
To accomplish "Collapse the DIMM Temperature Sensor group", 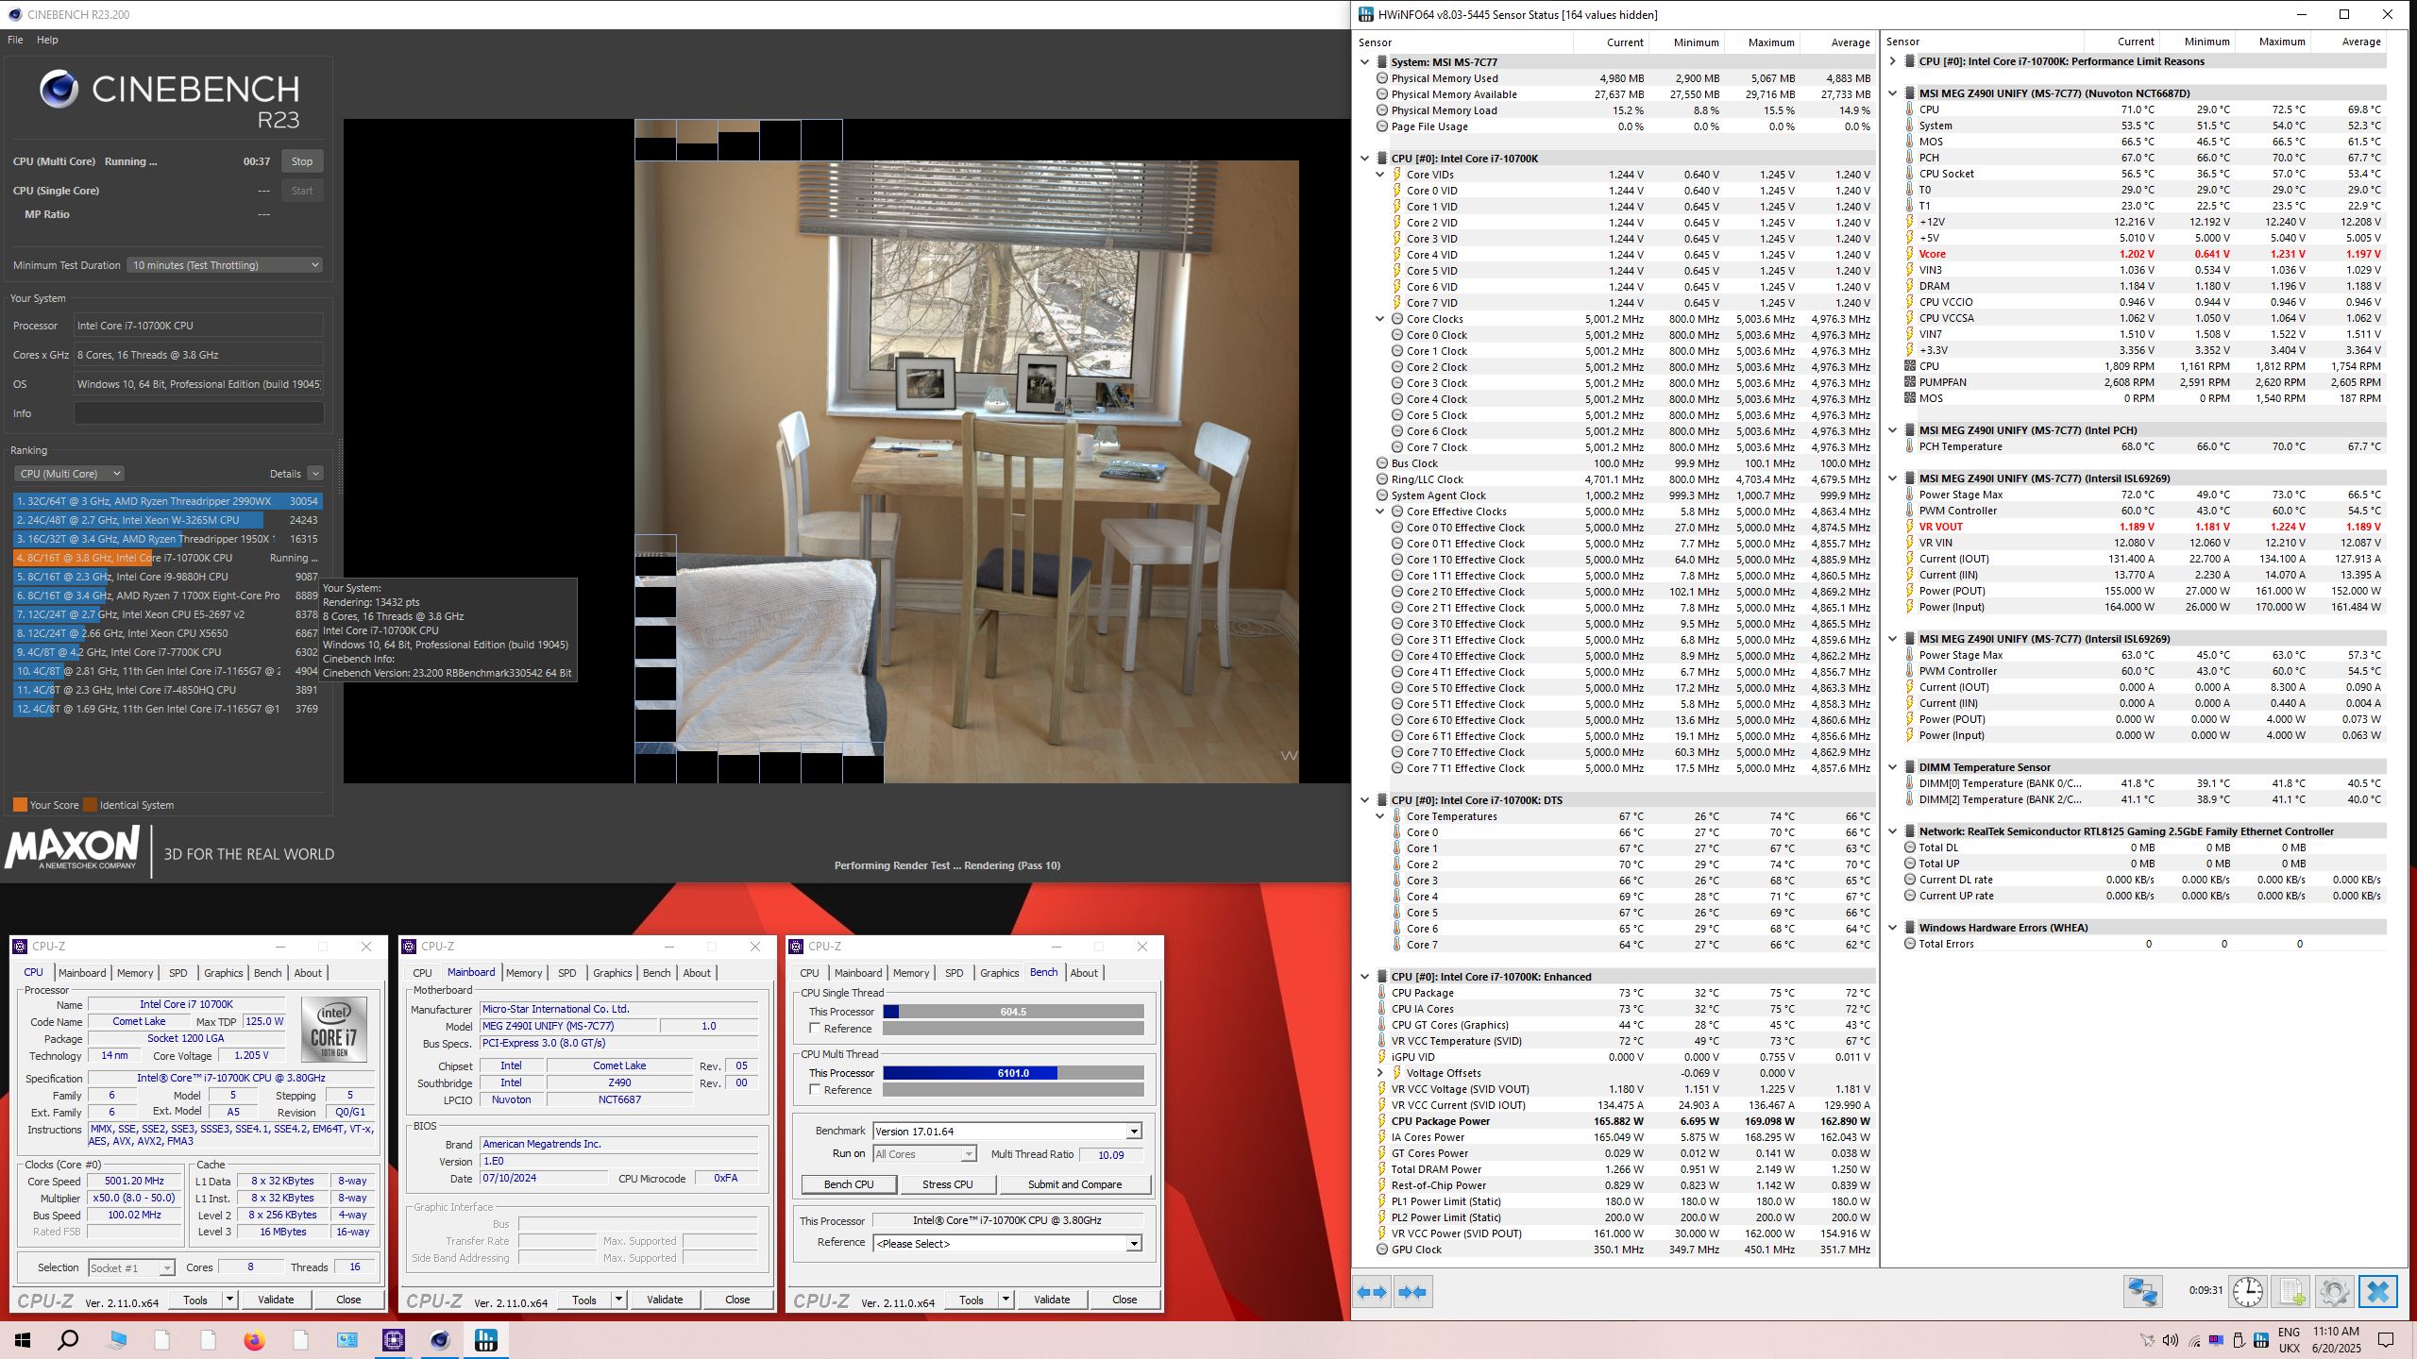I will pos(1892,767).
